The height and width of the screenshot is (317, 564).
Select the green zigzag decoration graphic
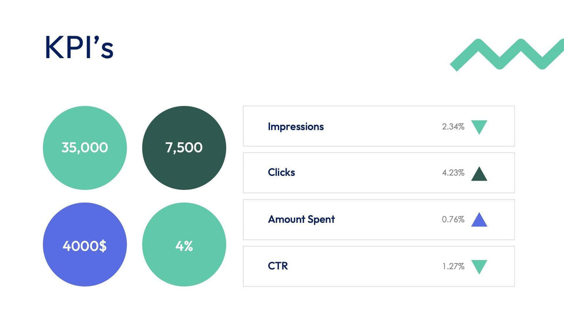click(505, 55)
